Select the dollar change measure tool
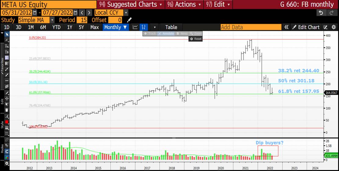Viewport: 339px width, 171px height. [7, 52]
